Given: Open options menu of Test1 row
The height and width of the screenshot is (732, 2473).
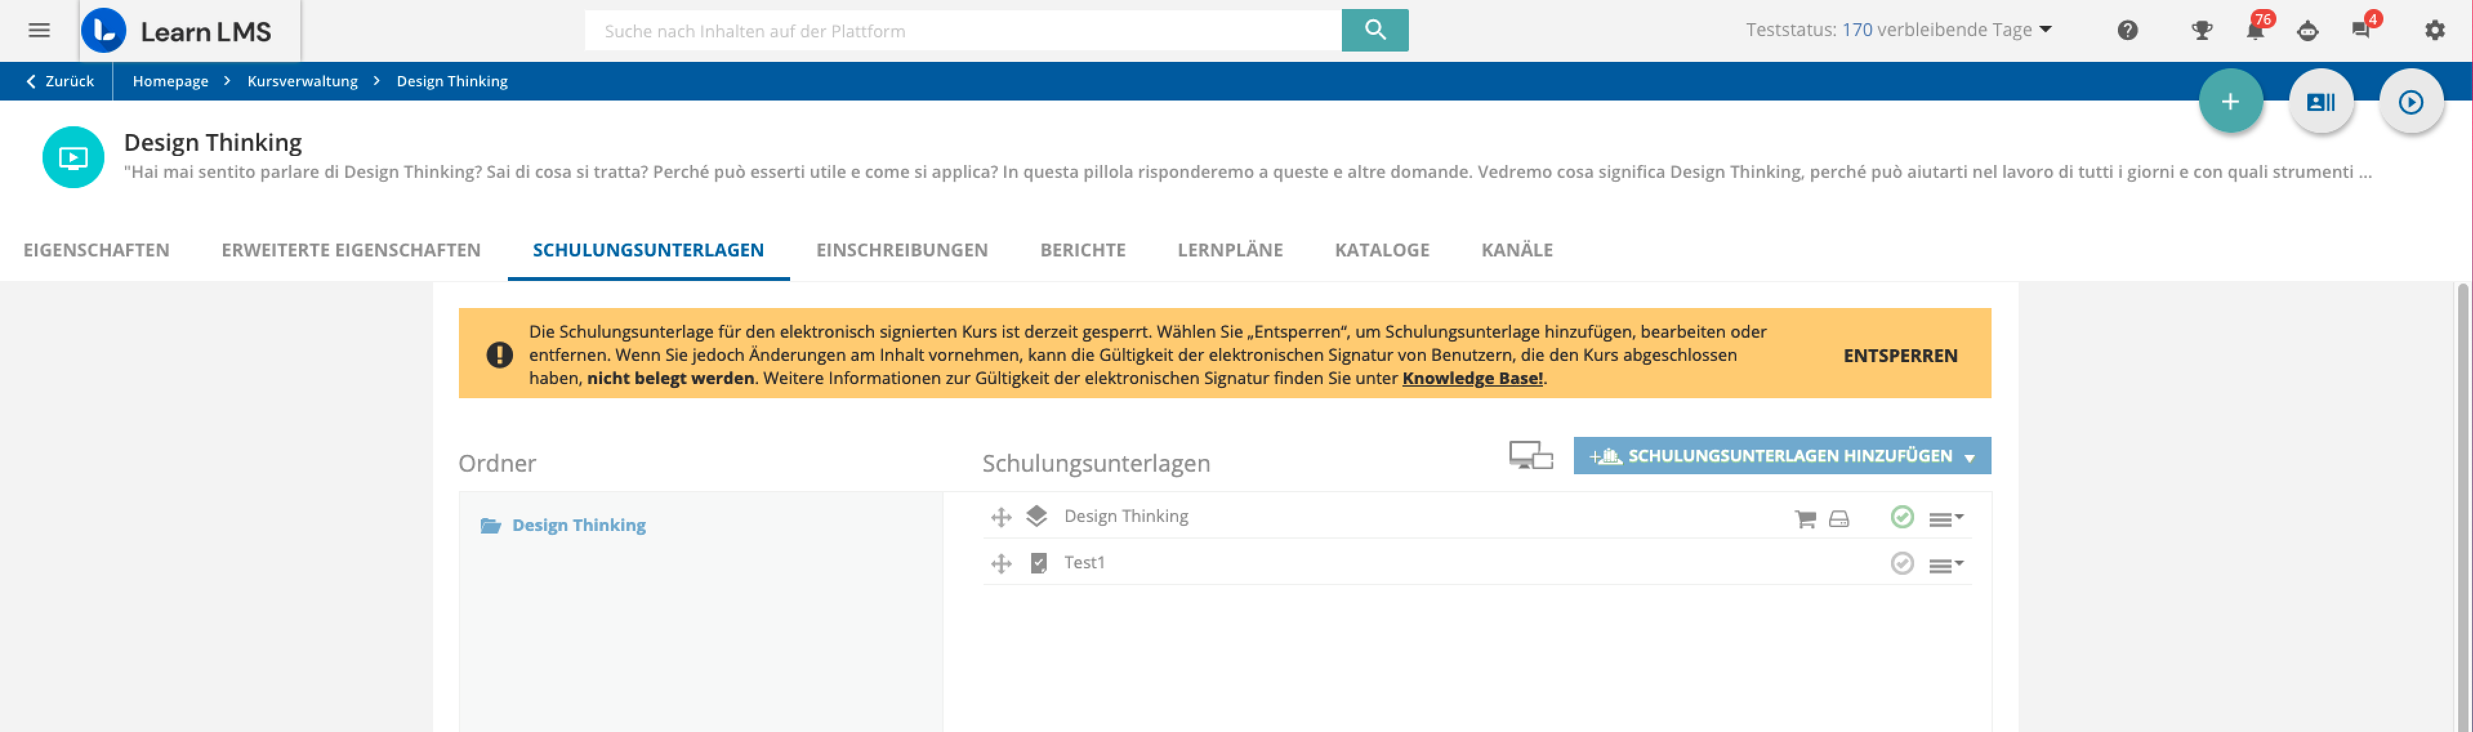Looking at the screenshot, I should (x=1946, y=565).
